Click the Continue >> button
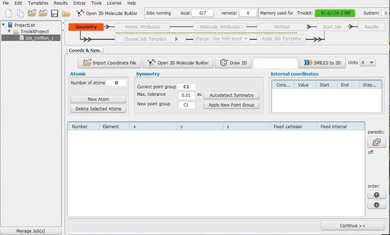The image size is (390, 235). [352, 226]
